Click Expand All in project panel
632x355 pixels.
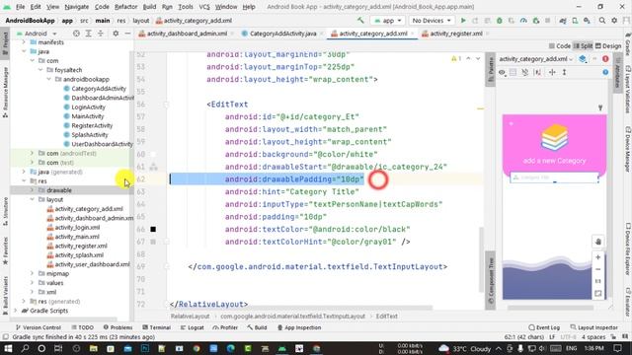coord(88,34)
